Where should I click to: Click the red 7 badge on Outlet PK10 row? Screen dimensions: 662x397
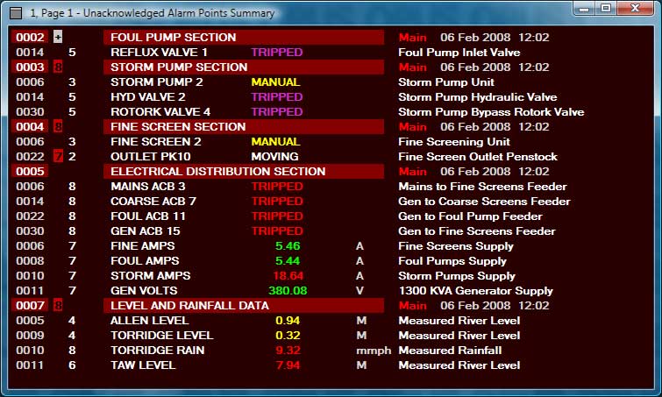[58, 157]
